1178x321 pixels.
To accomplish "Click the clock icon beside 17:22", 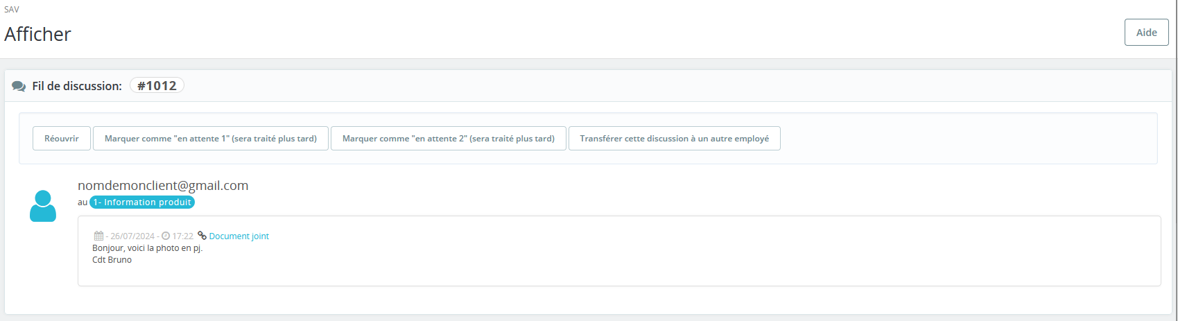I will pyautogui.click(x=166, y=236).
